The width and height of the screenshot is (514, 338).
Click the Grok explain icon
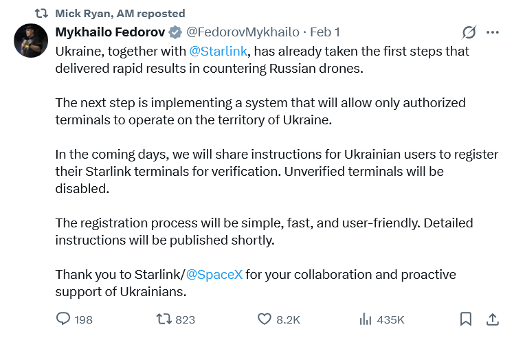(469, 32)
